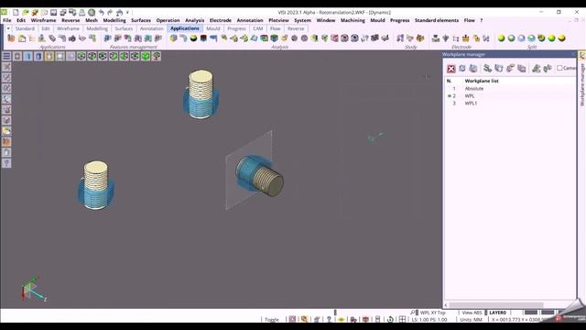Open the Machining menu
The height and width of the screenshot is (330, 586).
tap(353, 20)
